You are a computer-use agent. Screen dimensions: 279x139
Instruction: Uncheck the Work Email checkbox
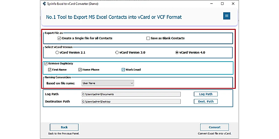123,69
